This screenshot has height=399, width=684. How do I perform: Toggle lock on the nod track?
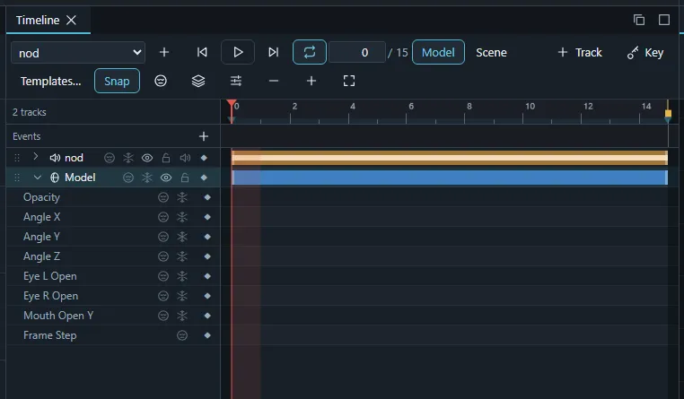[x=166, y=158]
